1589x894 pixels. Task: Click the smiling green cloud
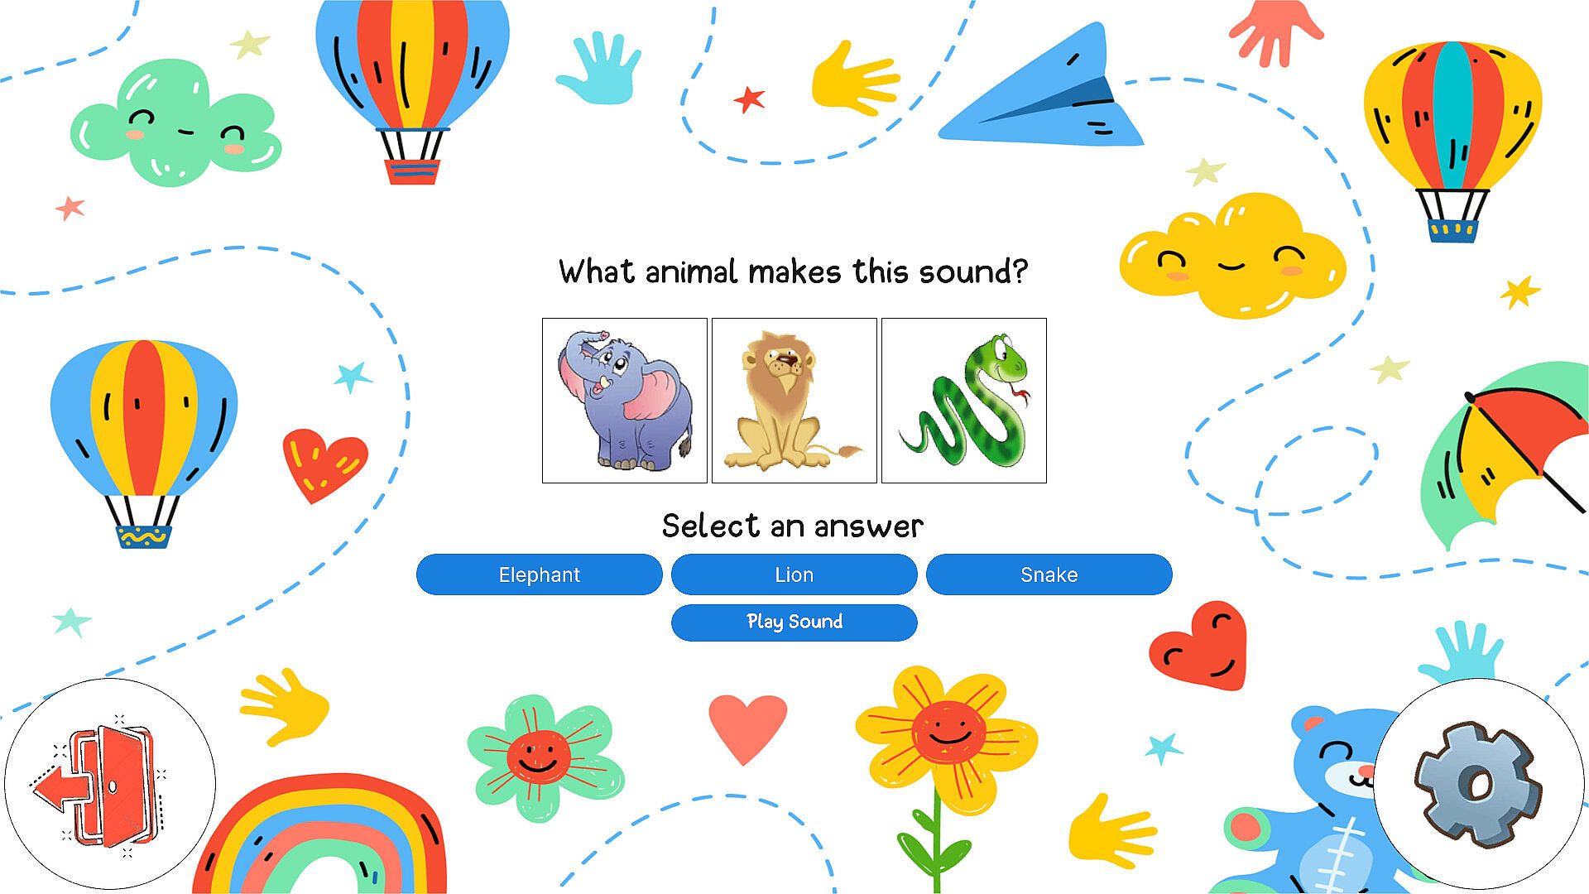pyautogui.click(x=175, y=123)
